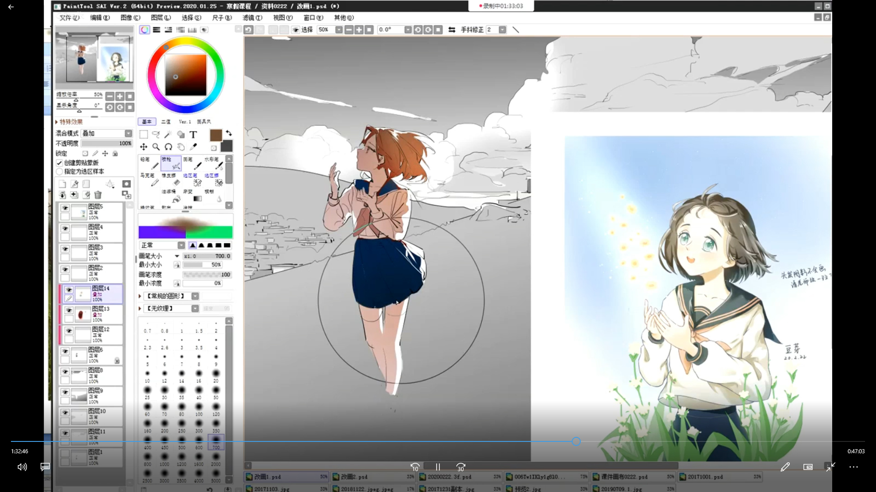Open the 视图 menu
876x492 pixels.
point(283,18)
